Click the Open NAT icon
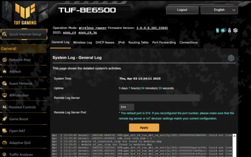This screenshot has height=157, width=251. 4,131
